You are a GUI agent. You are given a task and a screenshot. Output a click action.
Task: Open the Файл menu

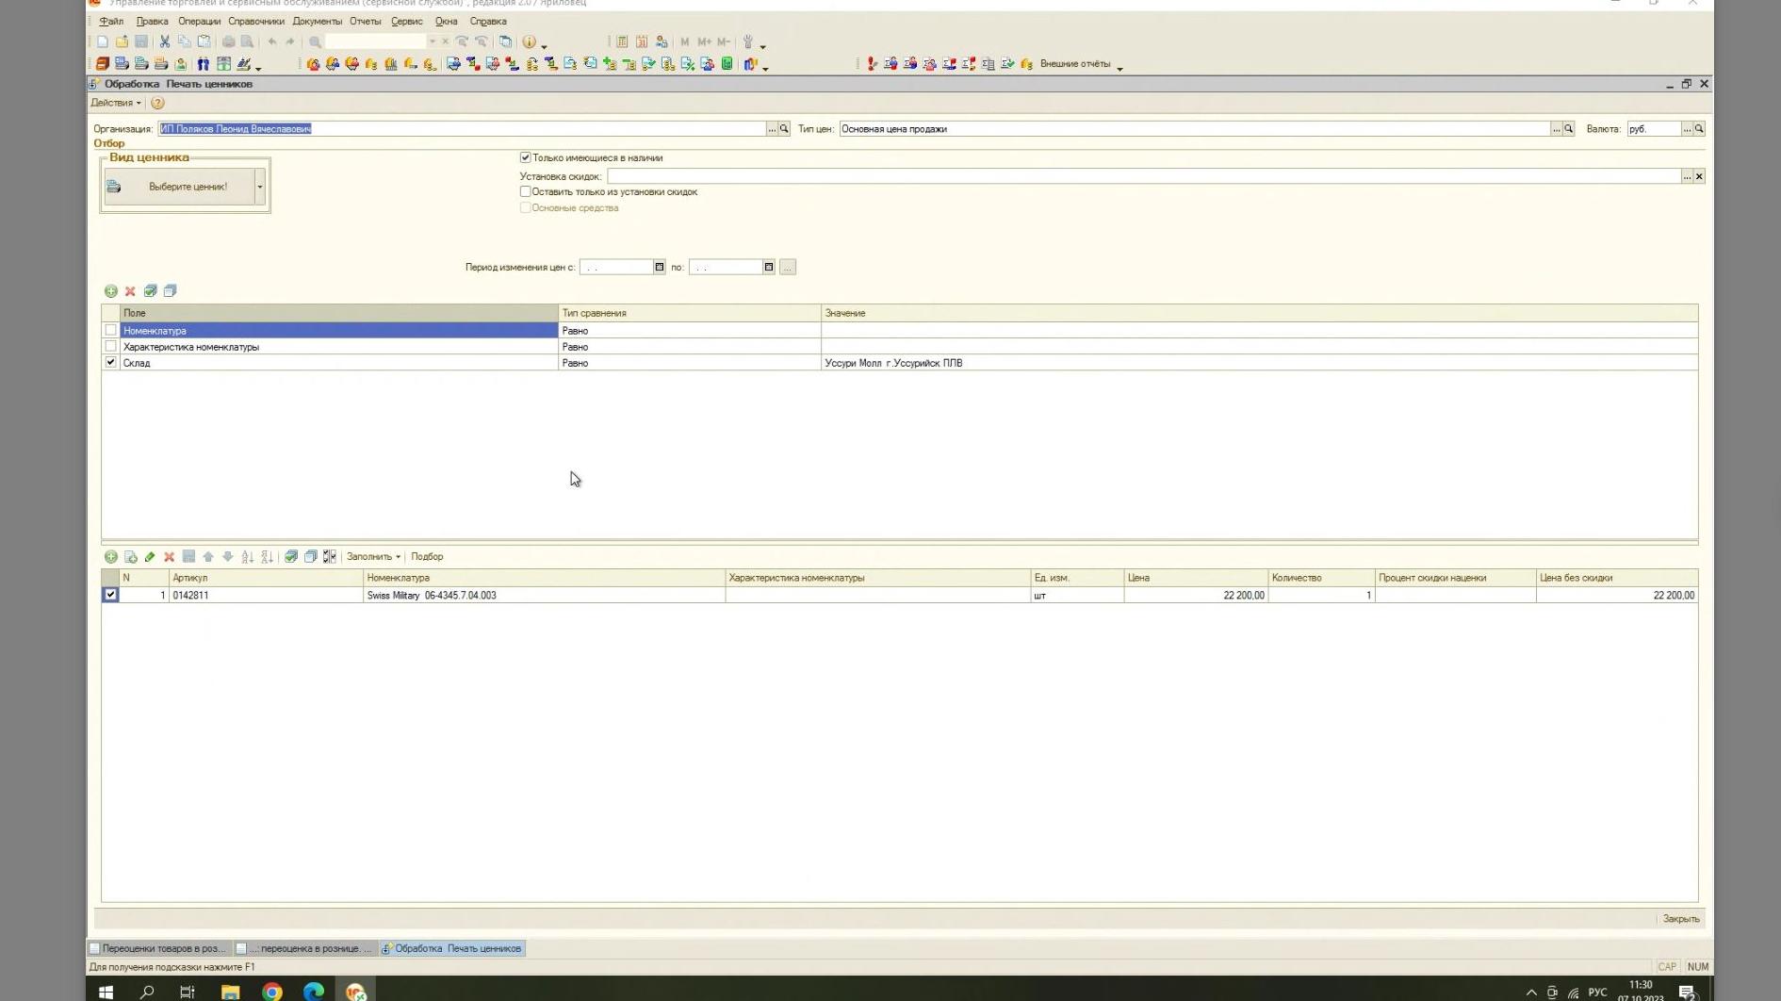tap(111, 21)
